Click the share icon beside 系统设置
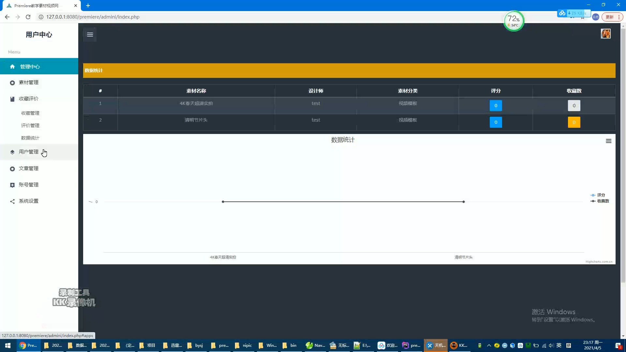626x352 pixels. point(12,201)
